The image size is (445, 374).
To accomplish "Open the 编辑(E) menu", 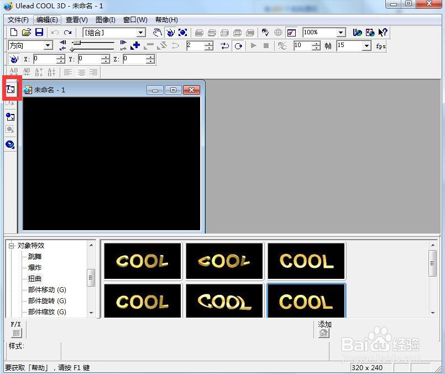I will [47, 20].
